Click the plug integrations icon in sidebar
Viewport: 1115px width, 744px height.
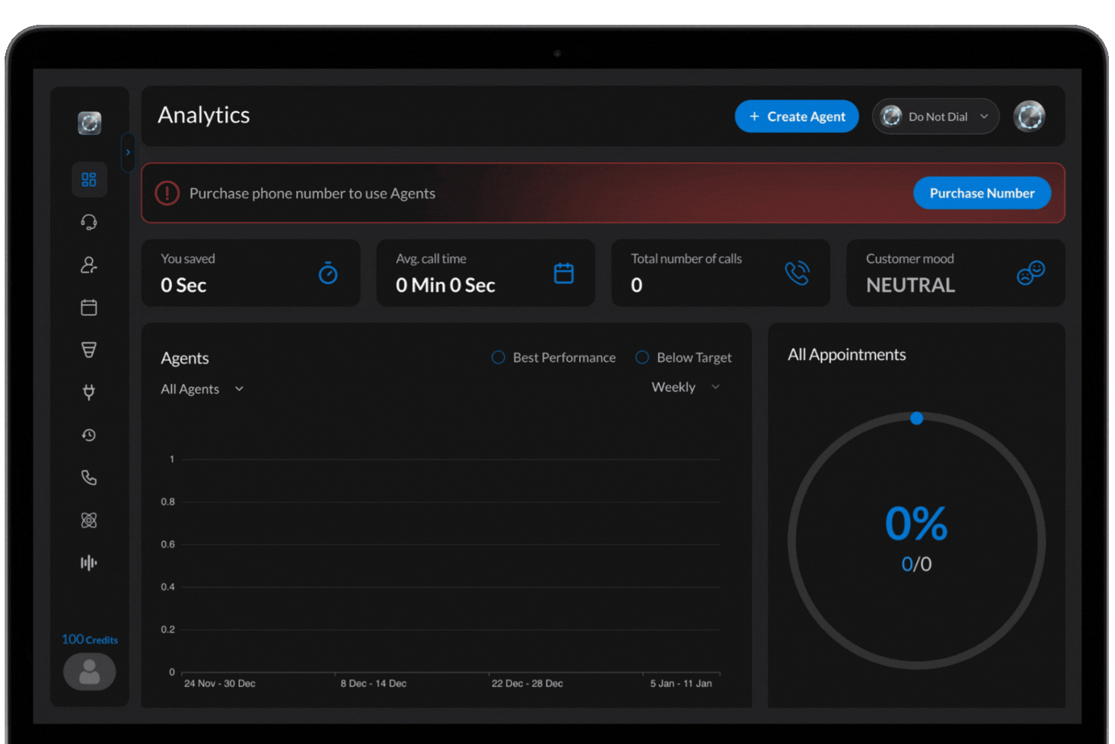coord(89,392)
